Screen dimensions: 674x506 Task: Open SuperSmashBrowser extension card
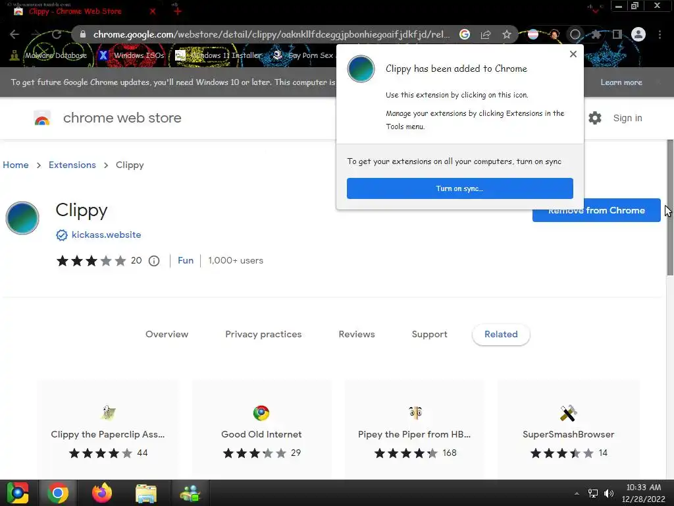tap(568, 430)
